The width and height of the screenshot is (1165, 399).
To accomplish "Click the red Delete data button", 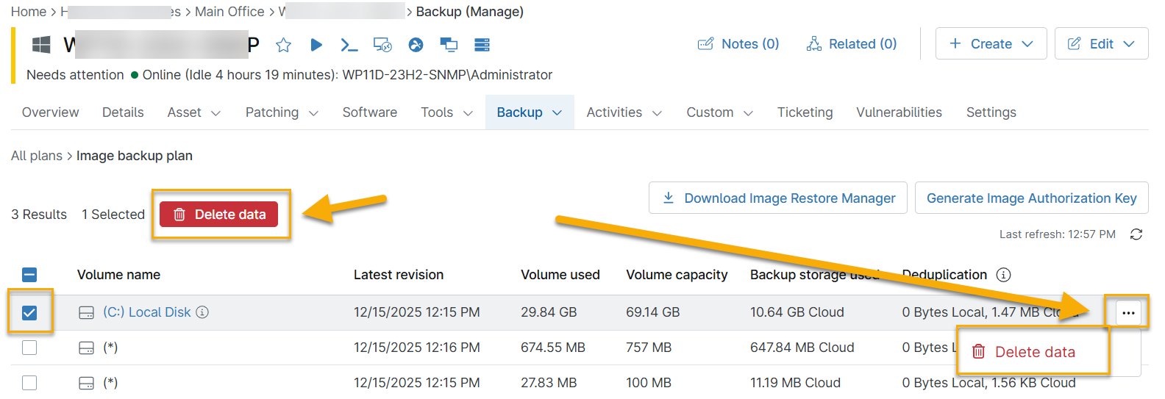I will (218, 215).
